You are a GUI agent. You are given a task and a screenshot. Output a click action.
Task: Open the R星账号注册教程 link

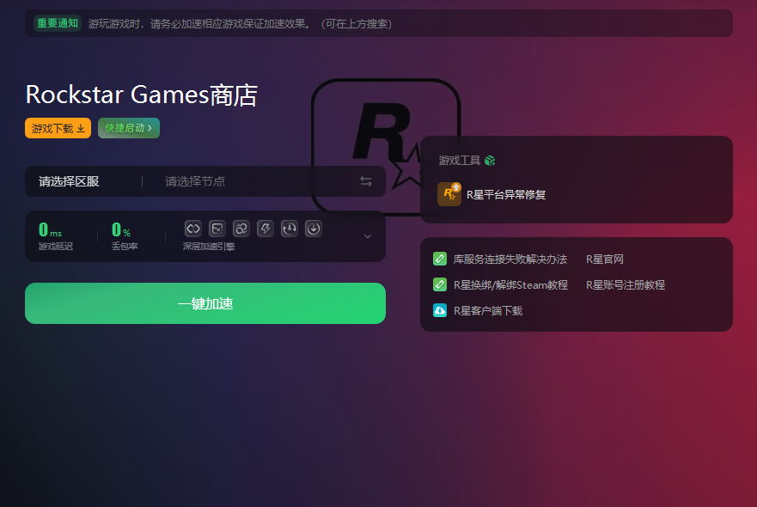click(x=625, y=284)
